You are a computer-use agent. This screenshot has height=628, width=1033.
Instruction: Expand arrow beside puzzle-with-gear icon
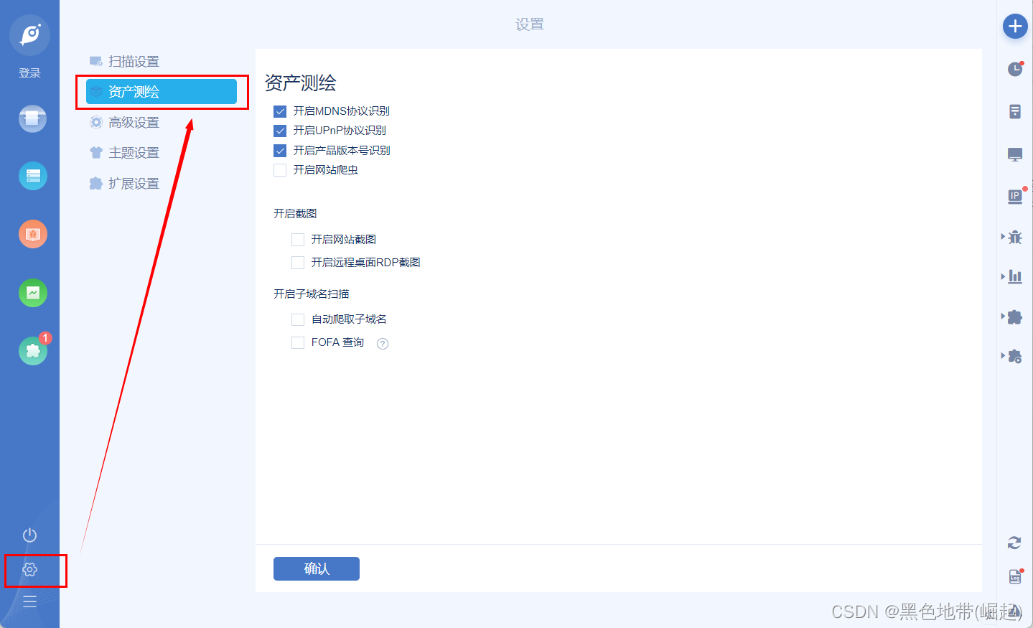pyautogui.click(x=1003, y=355)
